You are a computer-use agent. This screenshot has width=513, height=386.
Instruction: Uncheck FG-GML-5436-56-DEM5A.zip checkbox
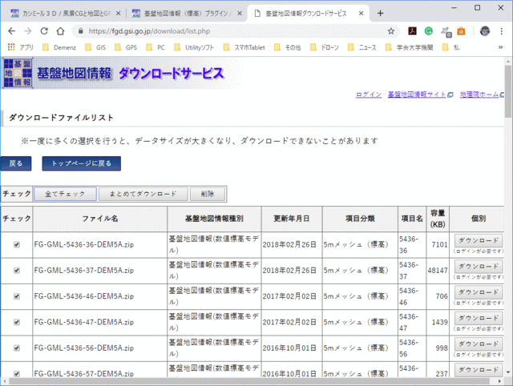pos(17,348)
